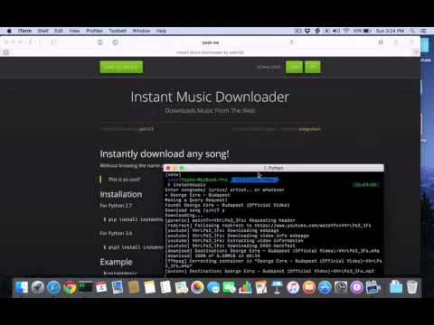Open the black iTerm terminal dock icon

(86, 287)
